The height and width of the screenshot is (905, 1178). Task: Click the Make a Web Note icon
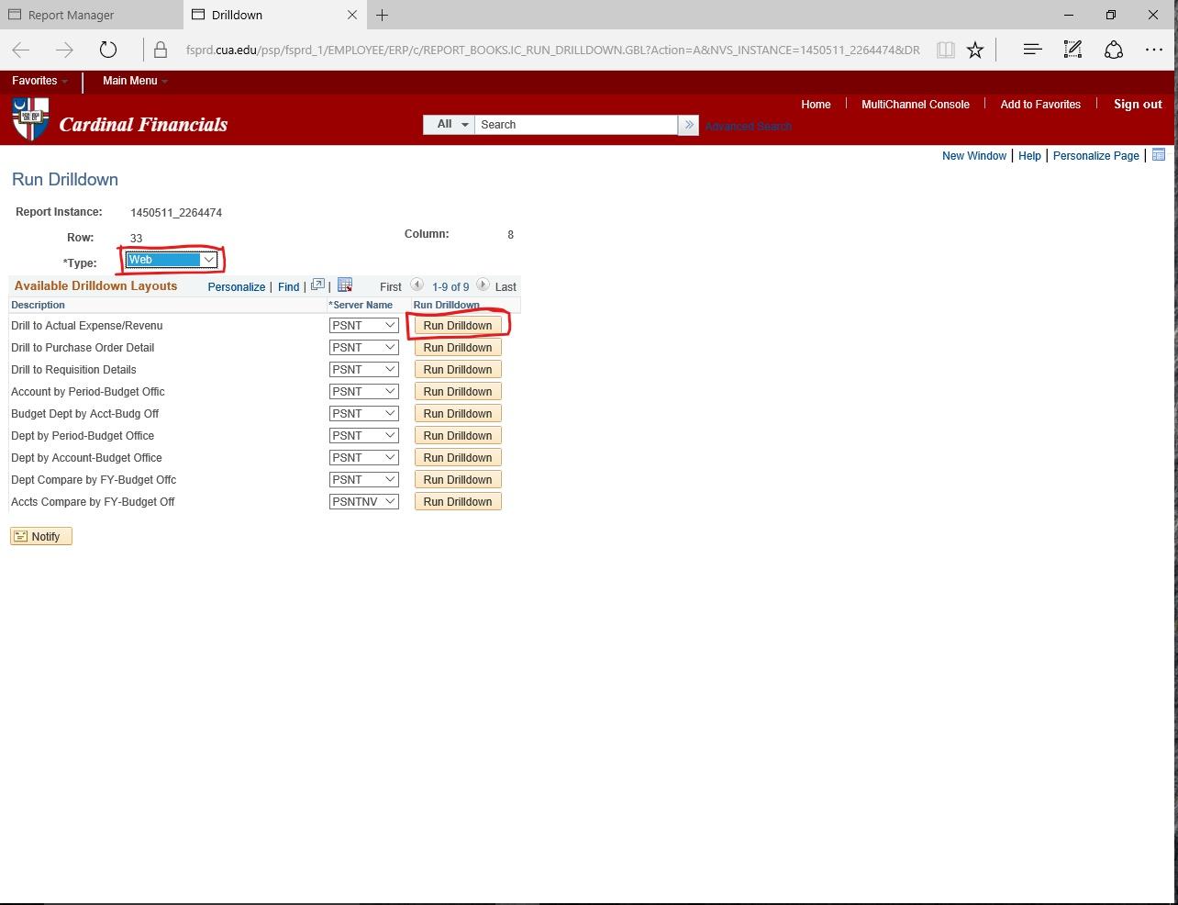click(x=1072, y=50)
